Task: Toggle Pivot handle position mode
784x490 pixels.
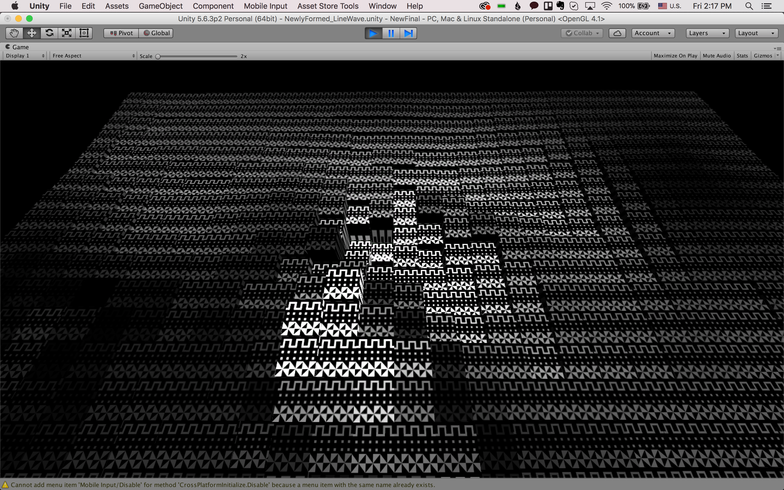Action: click(x=121, y=33)
